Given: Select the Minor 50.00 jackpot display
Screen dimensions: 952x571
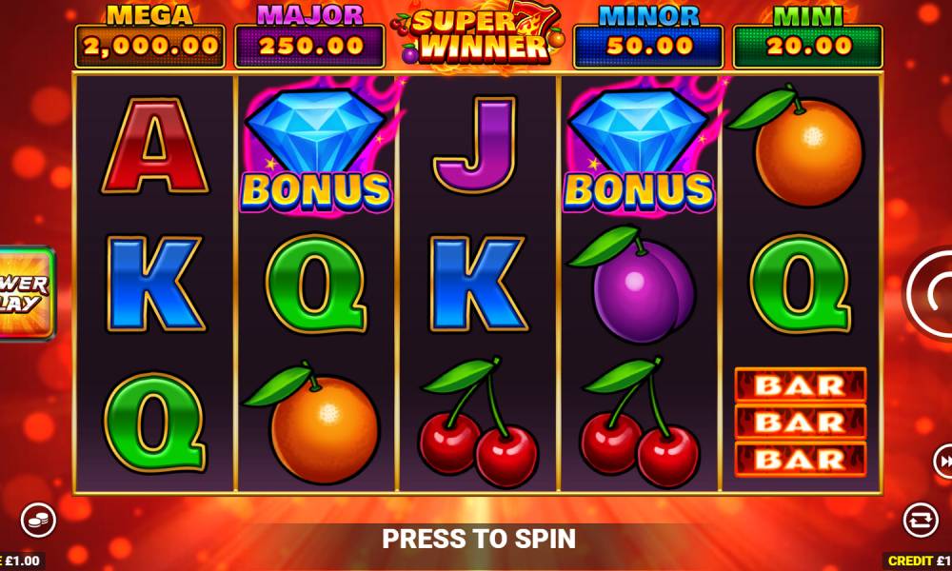Looking at the screenshot, I should pyautogui.click(x=647, y=38).
